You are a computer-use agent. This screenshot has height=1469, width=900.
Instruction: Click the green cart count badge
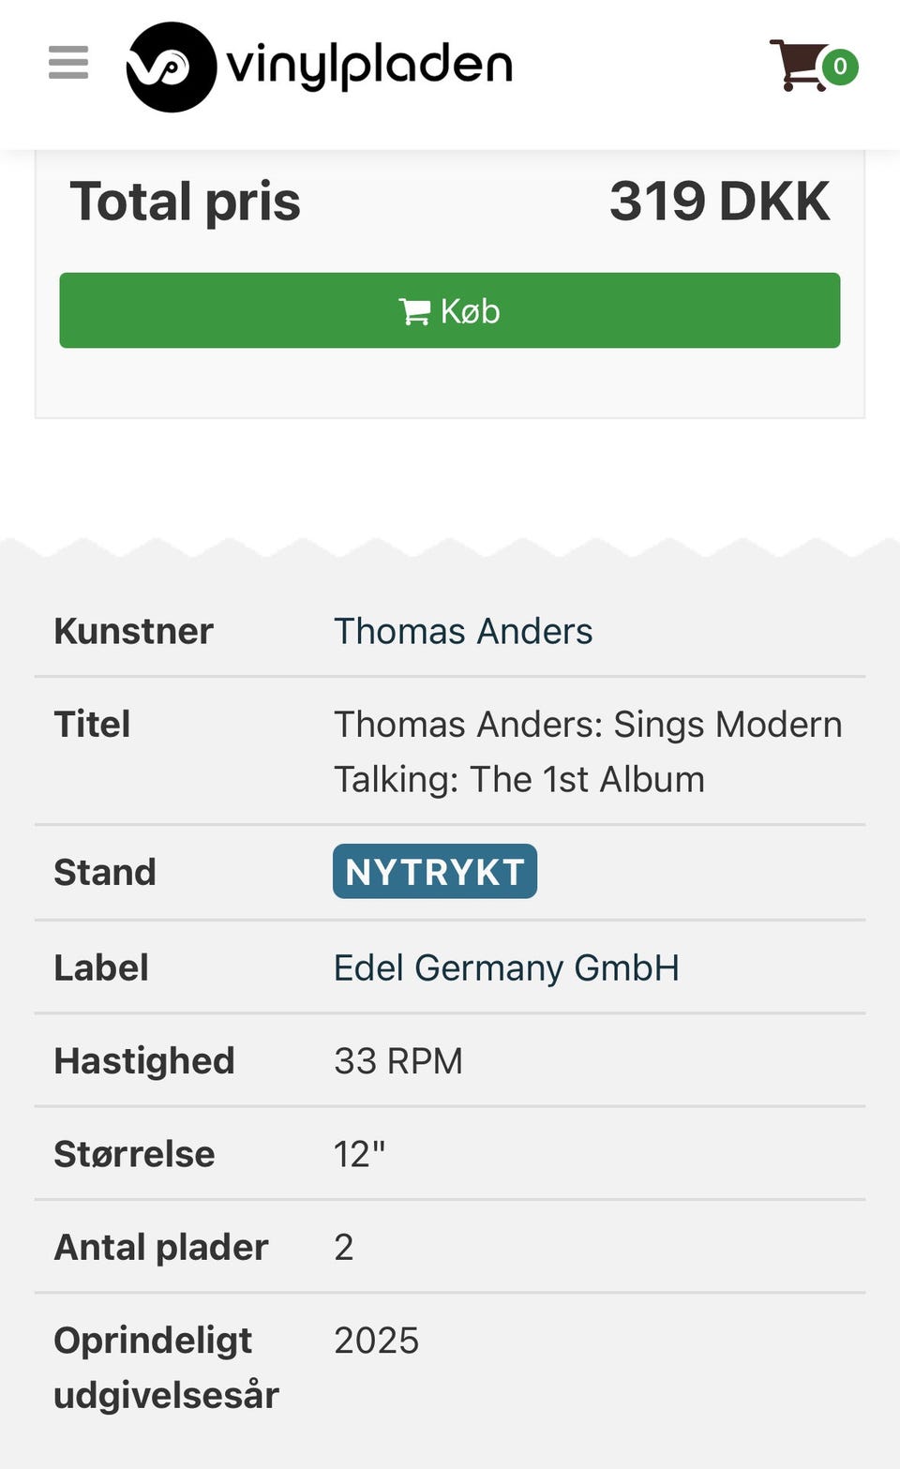tap(840, 67)
